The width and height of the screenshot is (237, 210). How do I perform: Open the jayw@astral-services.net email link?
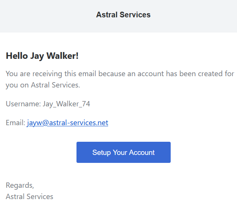[67, 123]
